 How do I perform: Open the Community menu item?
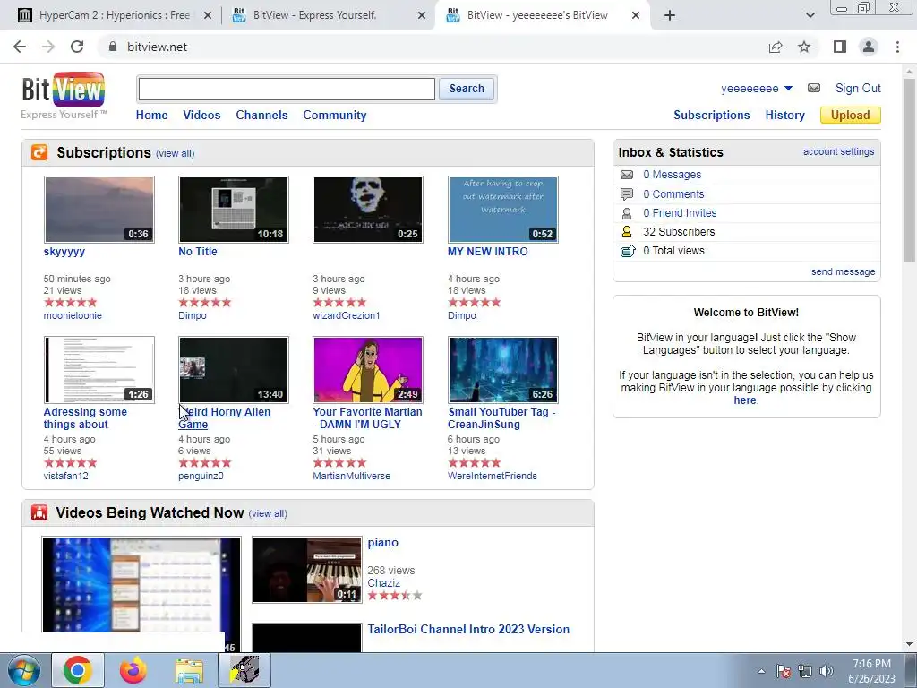tap(335, 116)
